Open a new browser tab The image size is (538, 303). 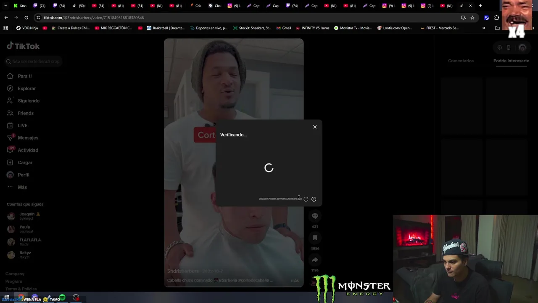pyautogui.click(x=480, y=6)
